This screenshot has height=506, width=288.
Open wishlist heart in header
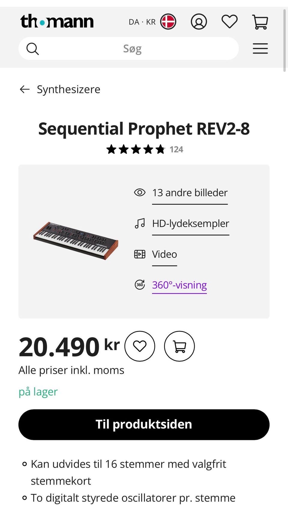[x=229, y=22]
